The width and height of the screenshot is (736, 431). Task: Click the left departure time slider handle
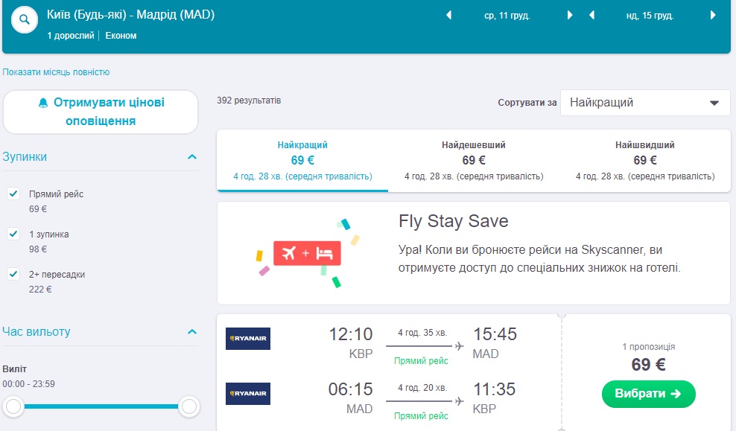13,406
